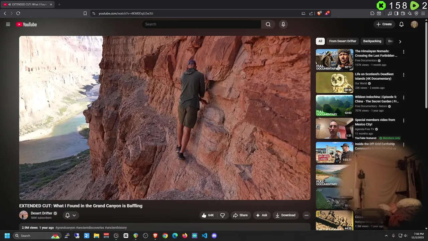Click the main video player
Viewport: 428px width, 241px height.
(165, 118)
